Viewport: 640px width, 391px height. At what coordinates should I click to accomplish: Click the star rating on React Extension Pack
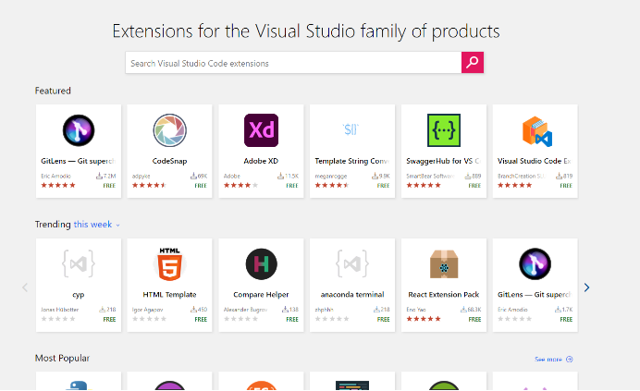pos(424,319)
